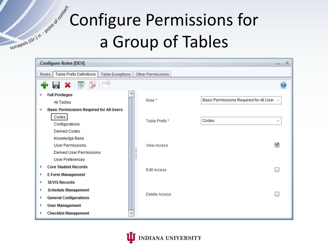Open the Table Prefix dropdown
This screenshot has width=328, height=246.
[x=241, y=121]
